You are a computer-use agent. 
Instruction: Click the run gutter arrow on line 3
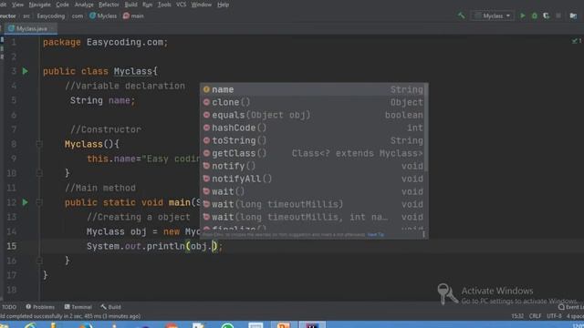tap(26, 71)
